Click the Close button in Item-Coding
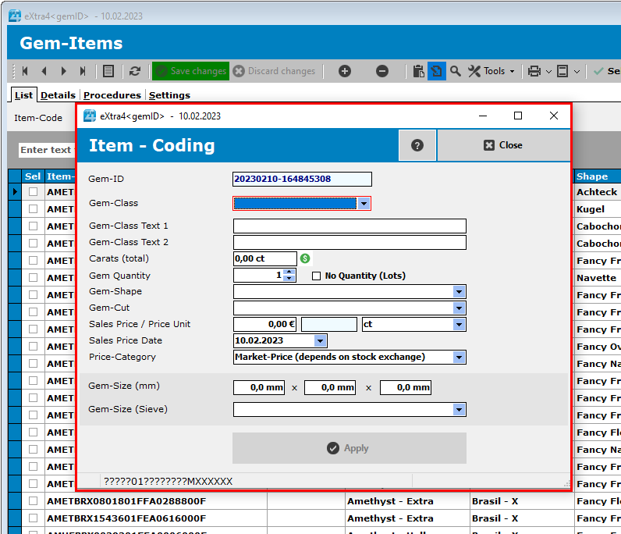The image size is (621, 534). click(503, 145)
